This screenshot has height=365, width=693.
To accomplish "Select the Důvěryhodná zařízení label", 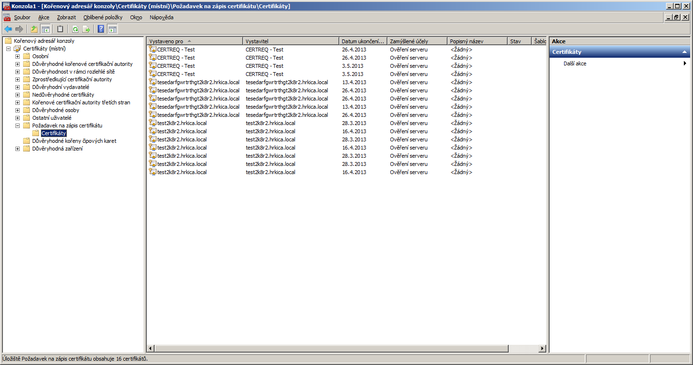I will click(57, 149).
